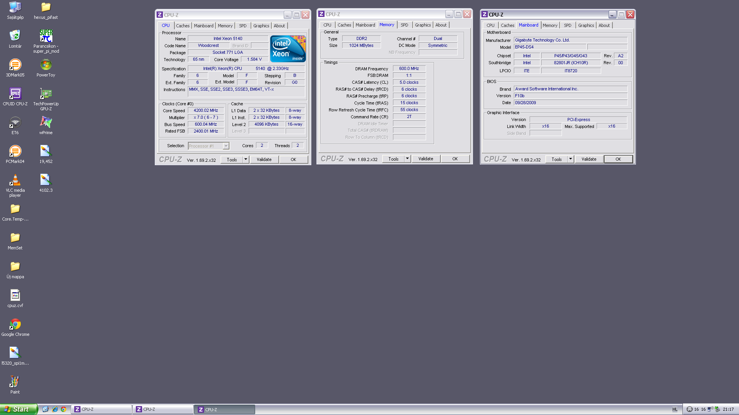Click the Core Voltage value 1.584 V
This screenshot has height=415, width=739.
254,60
